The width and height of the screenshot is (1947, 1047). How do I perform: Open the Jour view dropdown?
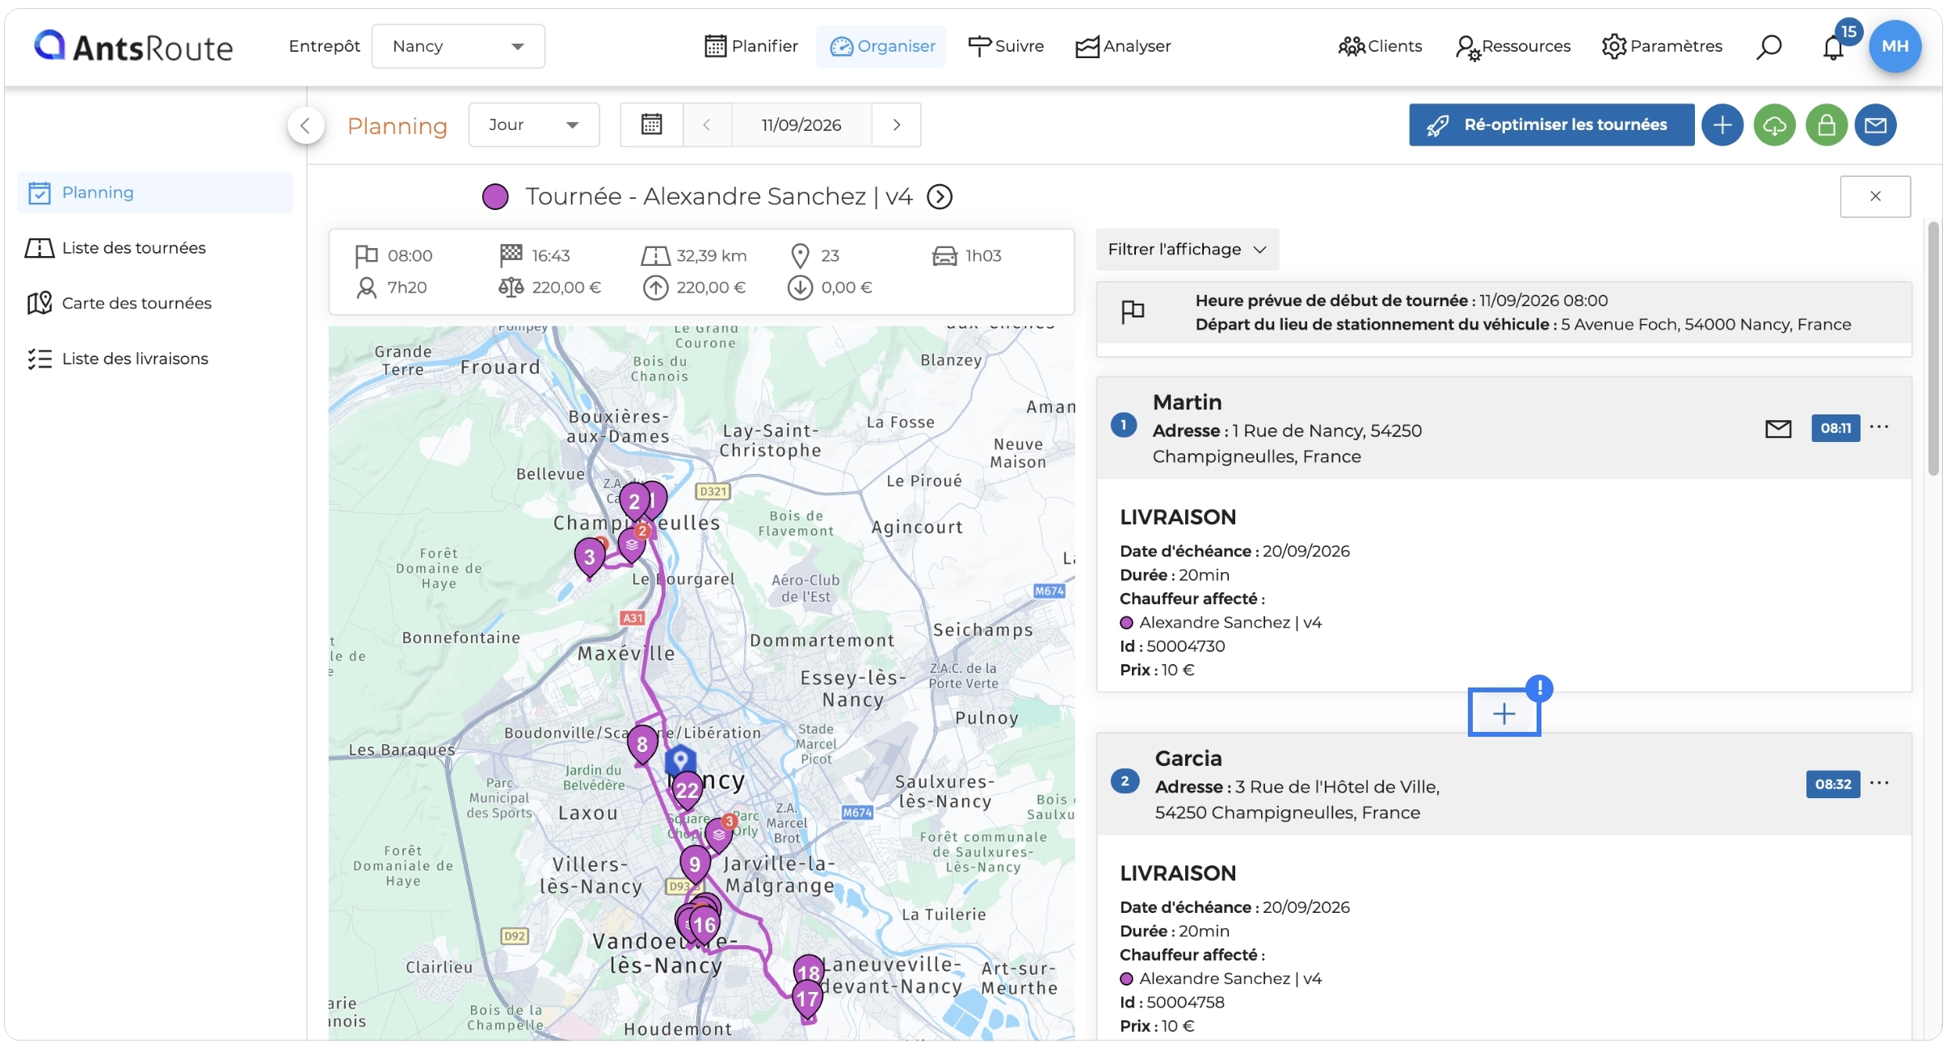534,124
